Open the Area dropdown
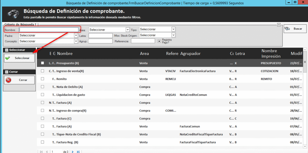The image size is (308, 153). (128, 30)
